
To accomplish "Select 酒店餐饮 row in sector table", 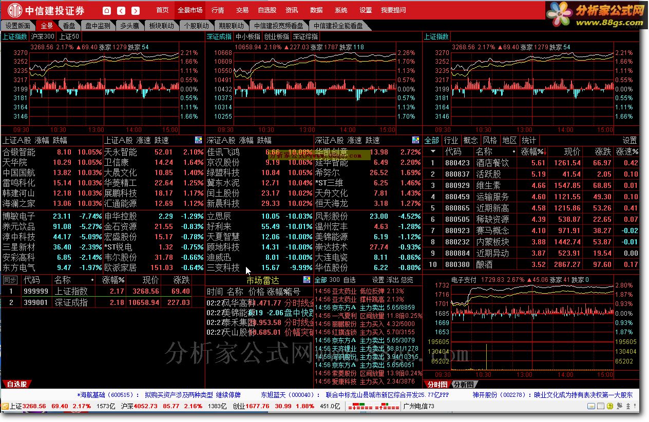I will [x=531, y=163].
